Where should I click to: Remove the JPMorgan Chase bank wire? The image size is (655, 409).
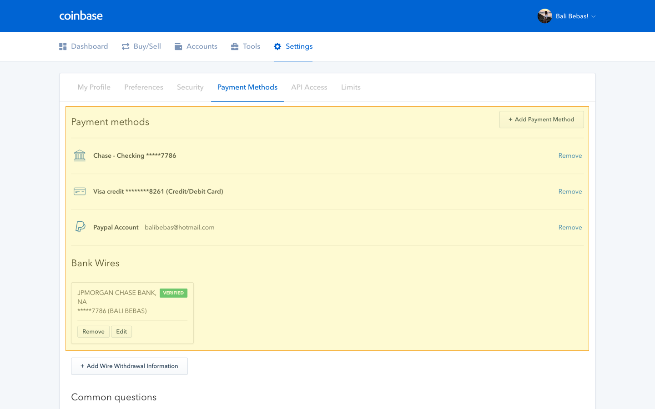click(93, 332)
